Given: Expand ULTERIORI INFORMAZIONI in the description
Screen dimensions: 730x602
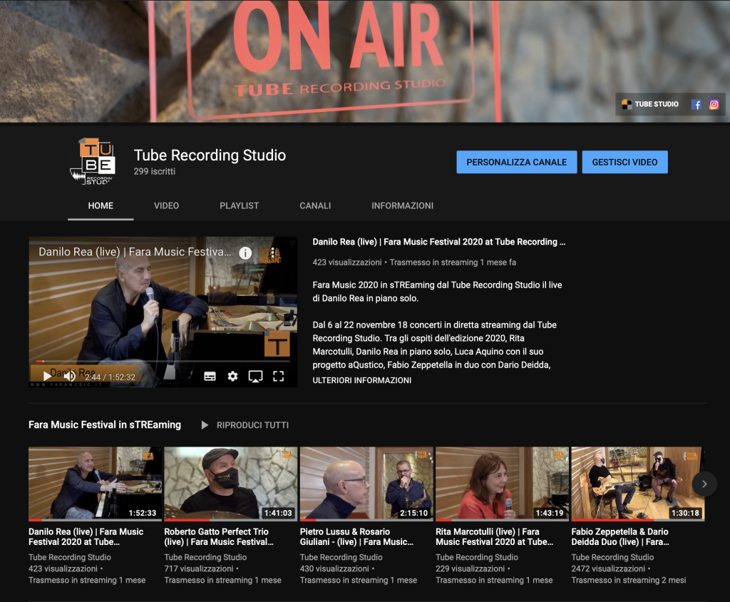Looking at the screenshot, I should pos(361,380).
